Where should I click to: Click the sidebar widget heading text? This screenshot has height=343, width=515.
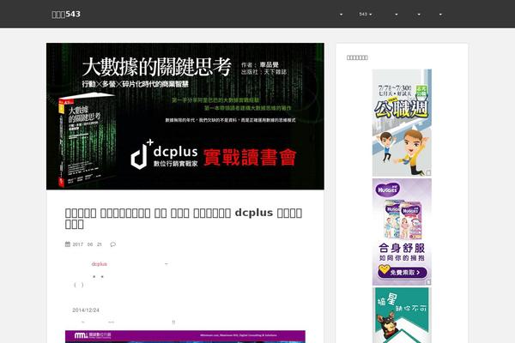click(357, 57)
